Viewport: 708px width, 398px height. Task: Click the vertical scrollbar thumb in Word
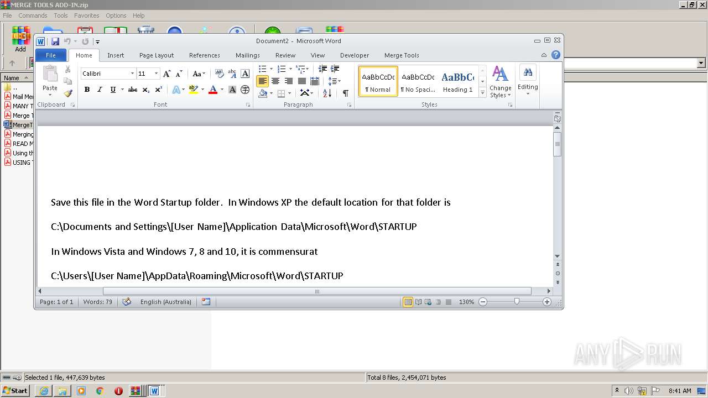pyautogui.click(x=558, y=144)
